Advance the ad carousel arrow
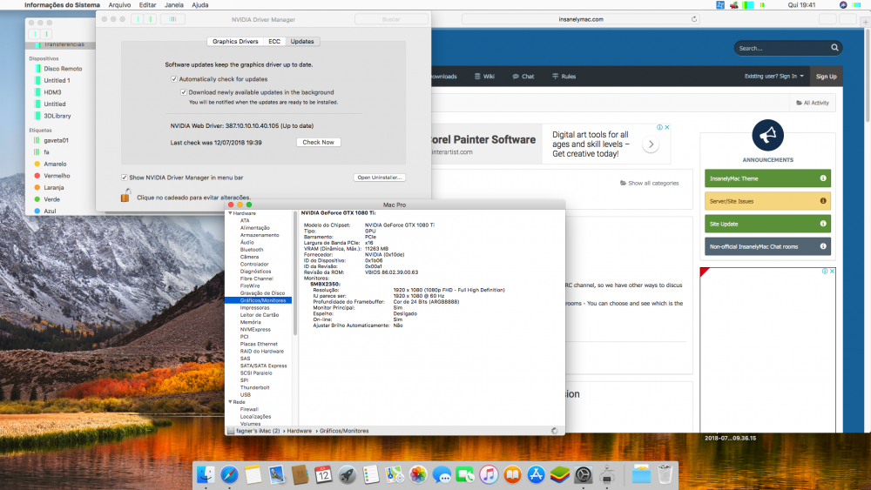The image size is (871, 490). click(651, 144)
